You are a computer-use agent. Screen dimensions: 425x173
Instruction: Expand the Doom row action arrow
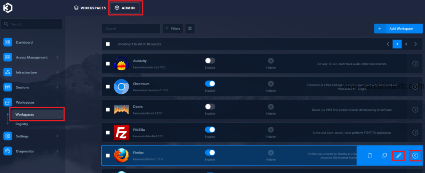pos(415,110)
